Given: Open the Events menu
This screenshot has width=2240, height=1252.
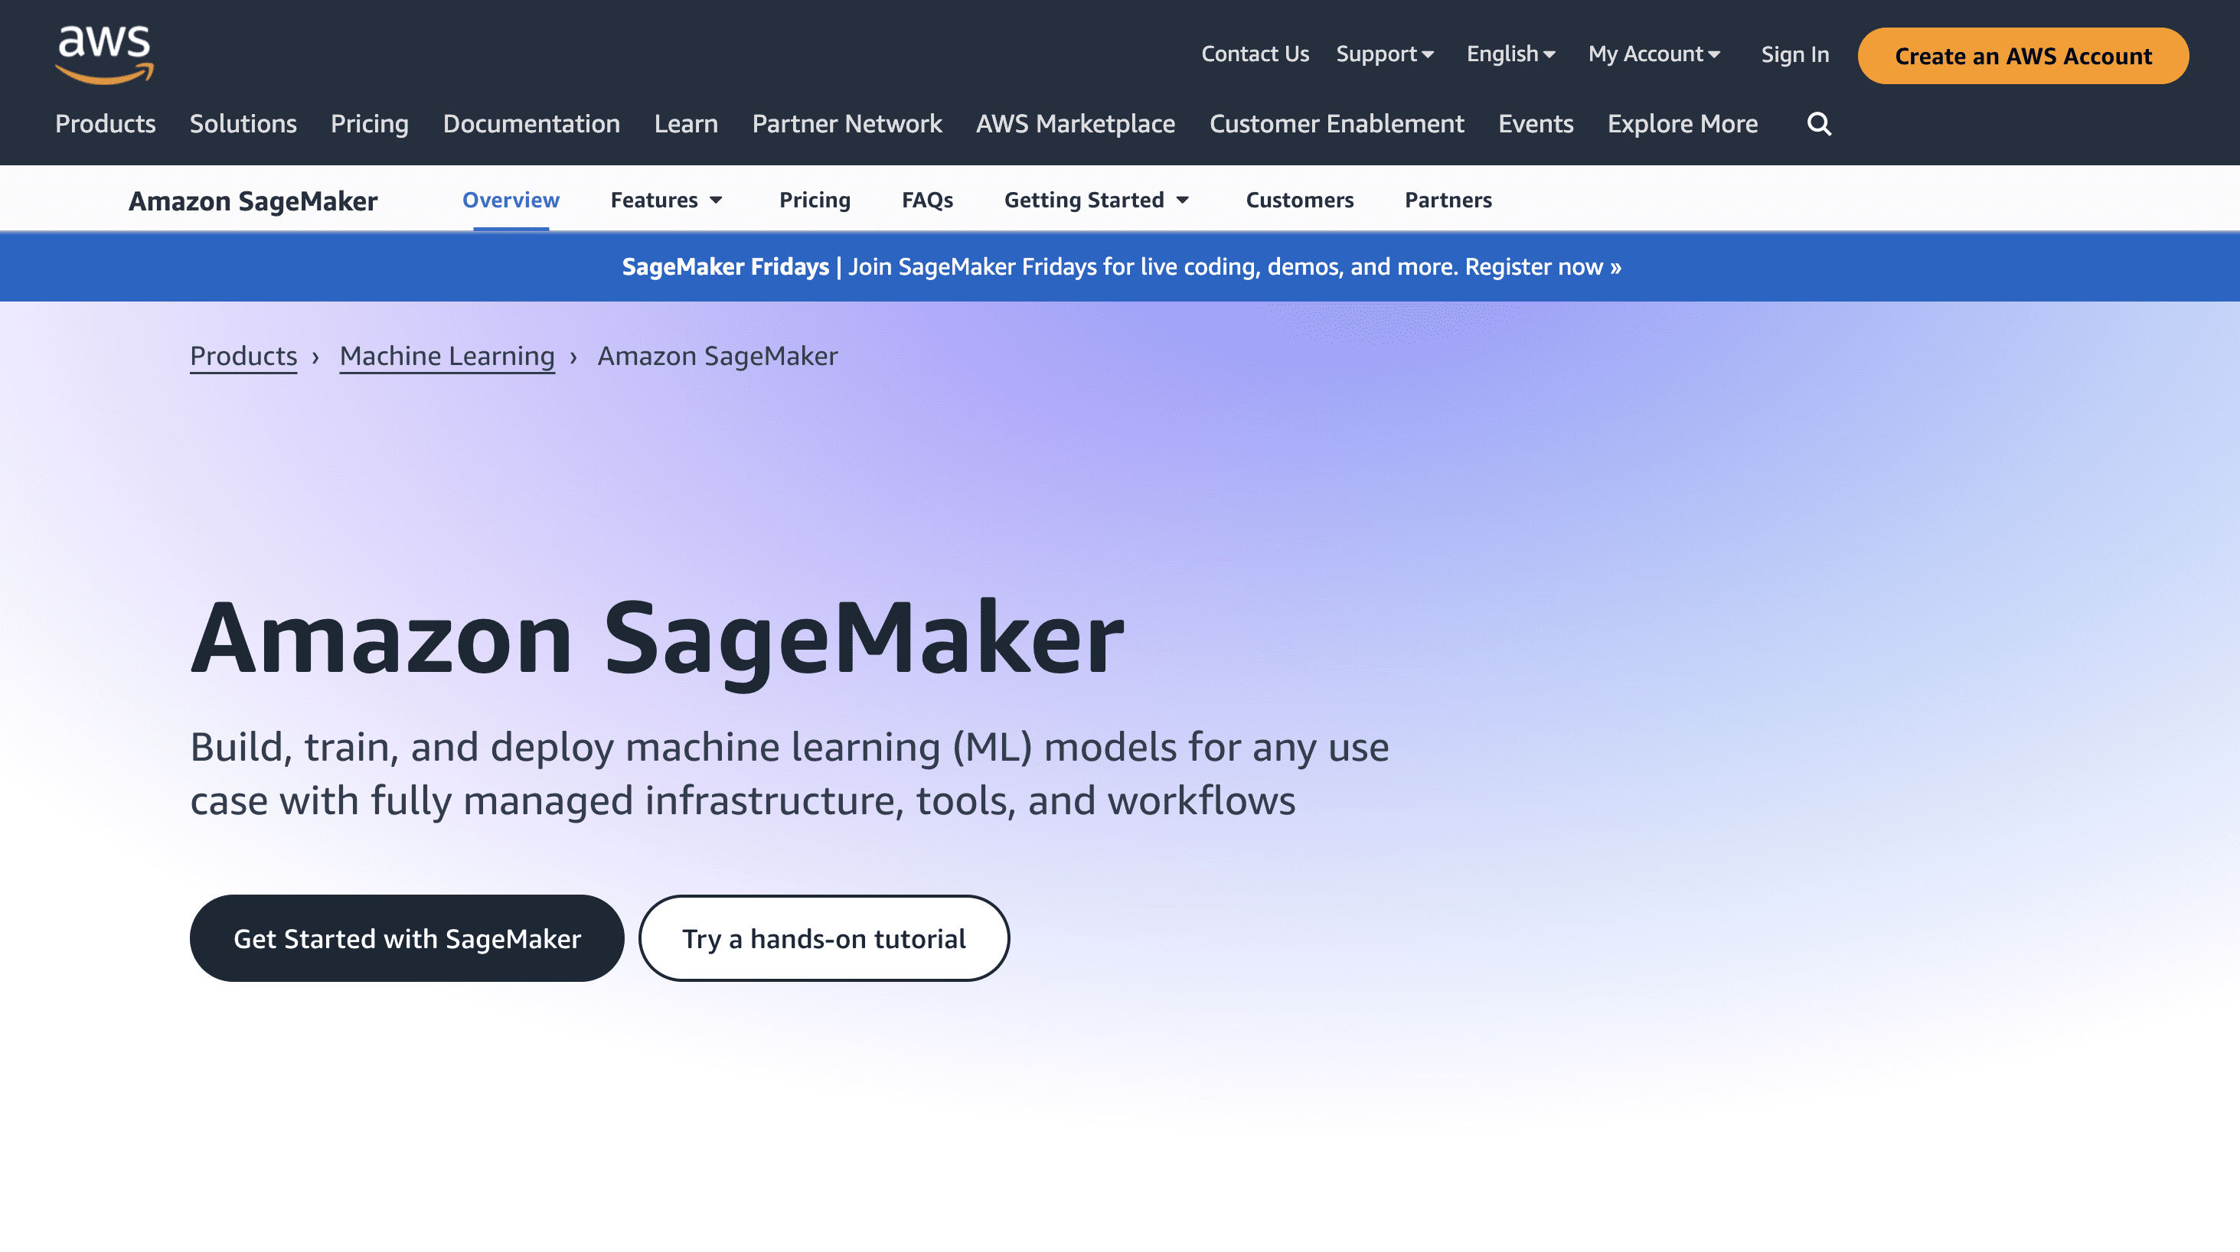Looking at the screenshot, I should [x=1536, y=123].
